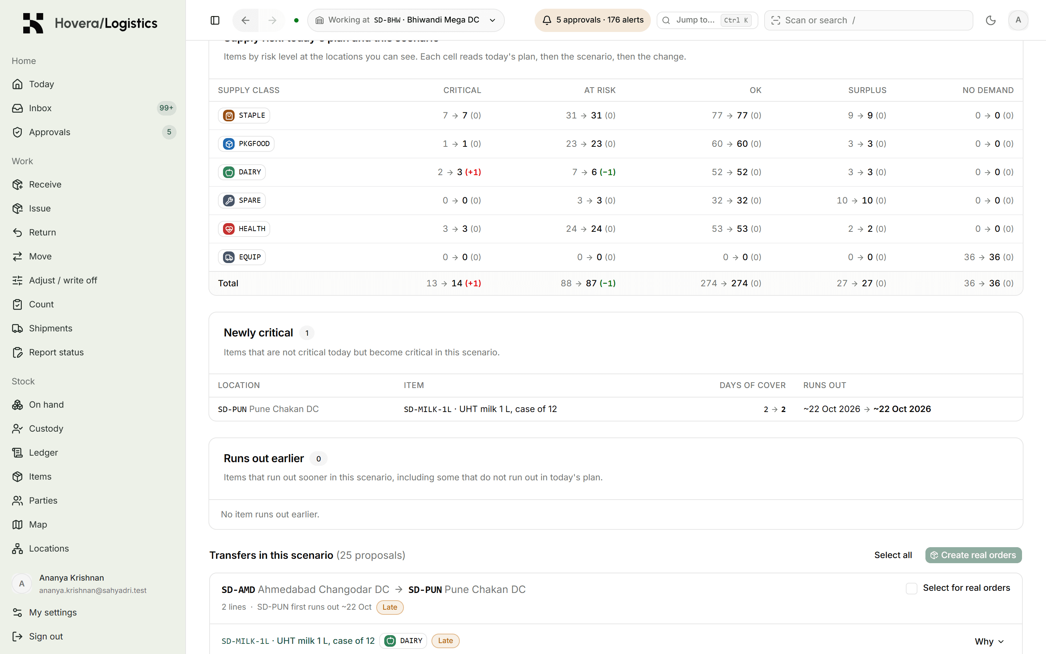
Task: Click Total critical cell 13 → 14
Action: 453,283
